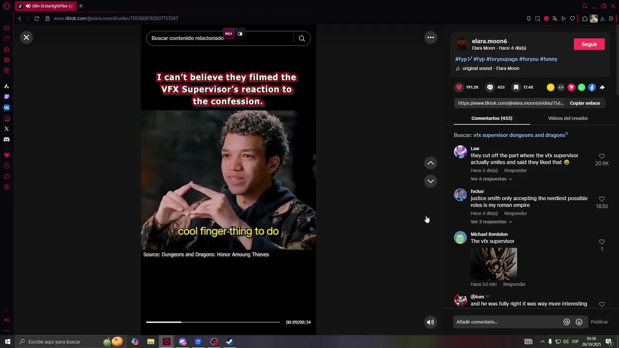The image size is (619, 348).
Task: Reload the page
Action: tap(37, 18)
